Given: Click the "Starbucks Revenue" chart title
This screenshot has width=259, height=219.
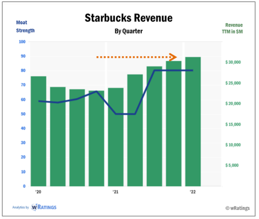Looking at the screenshot, I should point(128,18).
